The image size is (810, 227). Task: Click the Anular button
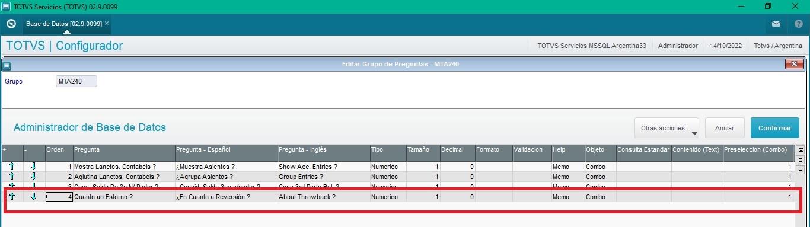(725, 127)
